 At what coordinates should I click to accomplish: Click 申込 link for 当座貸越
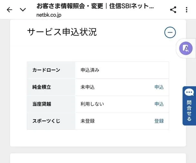click(x=159, y=104)
